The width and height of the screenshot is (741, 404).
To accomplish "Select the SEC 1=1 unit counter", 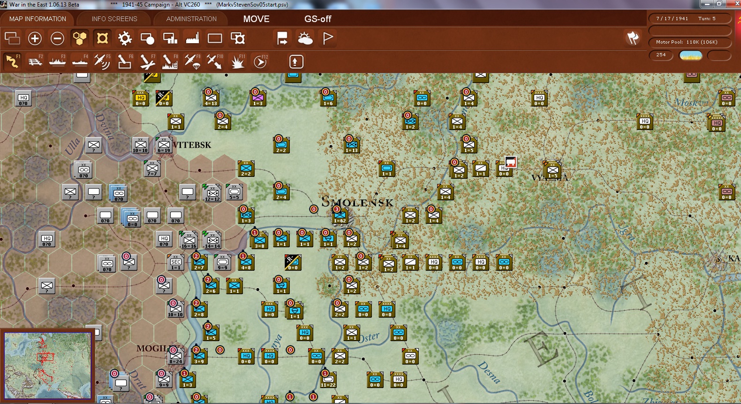I will click(176, 263).
